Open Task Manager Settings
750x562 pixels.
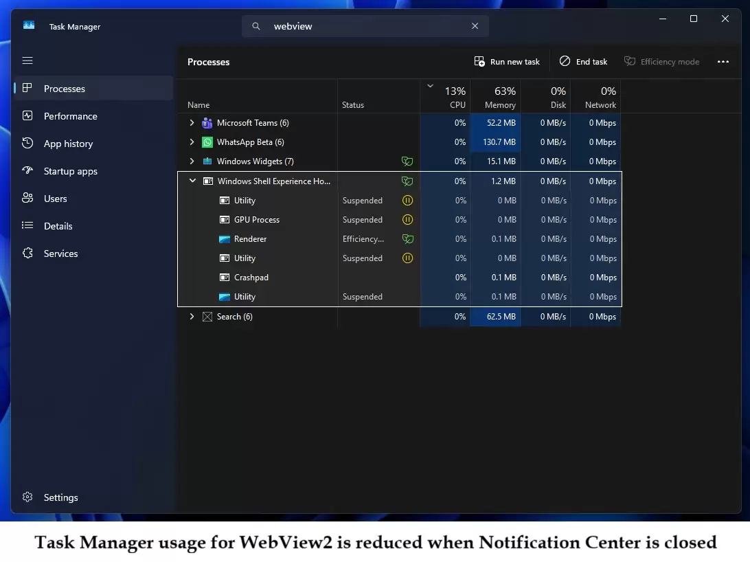tap(60, 497)
